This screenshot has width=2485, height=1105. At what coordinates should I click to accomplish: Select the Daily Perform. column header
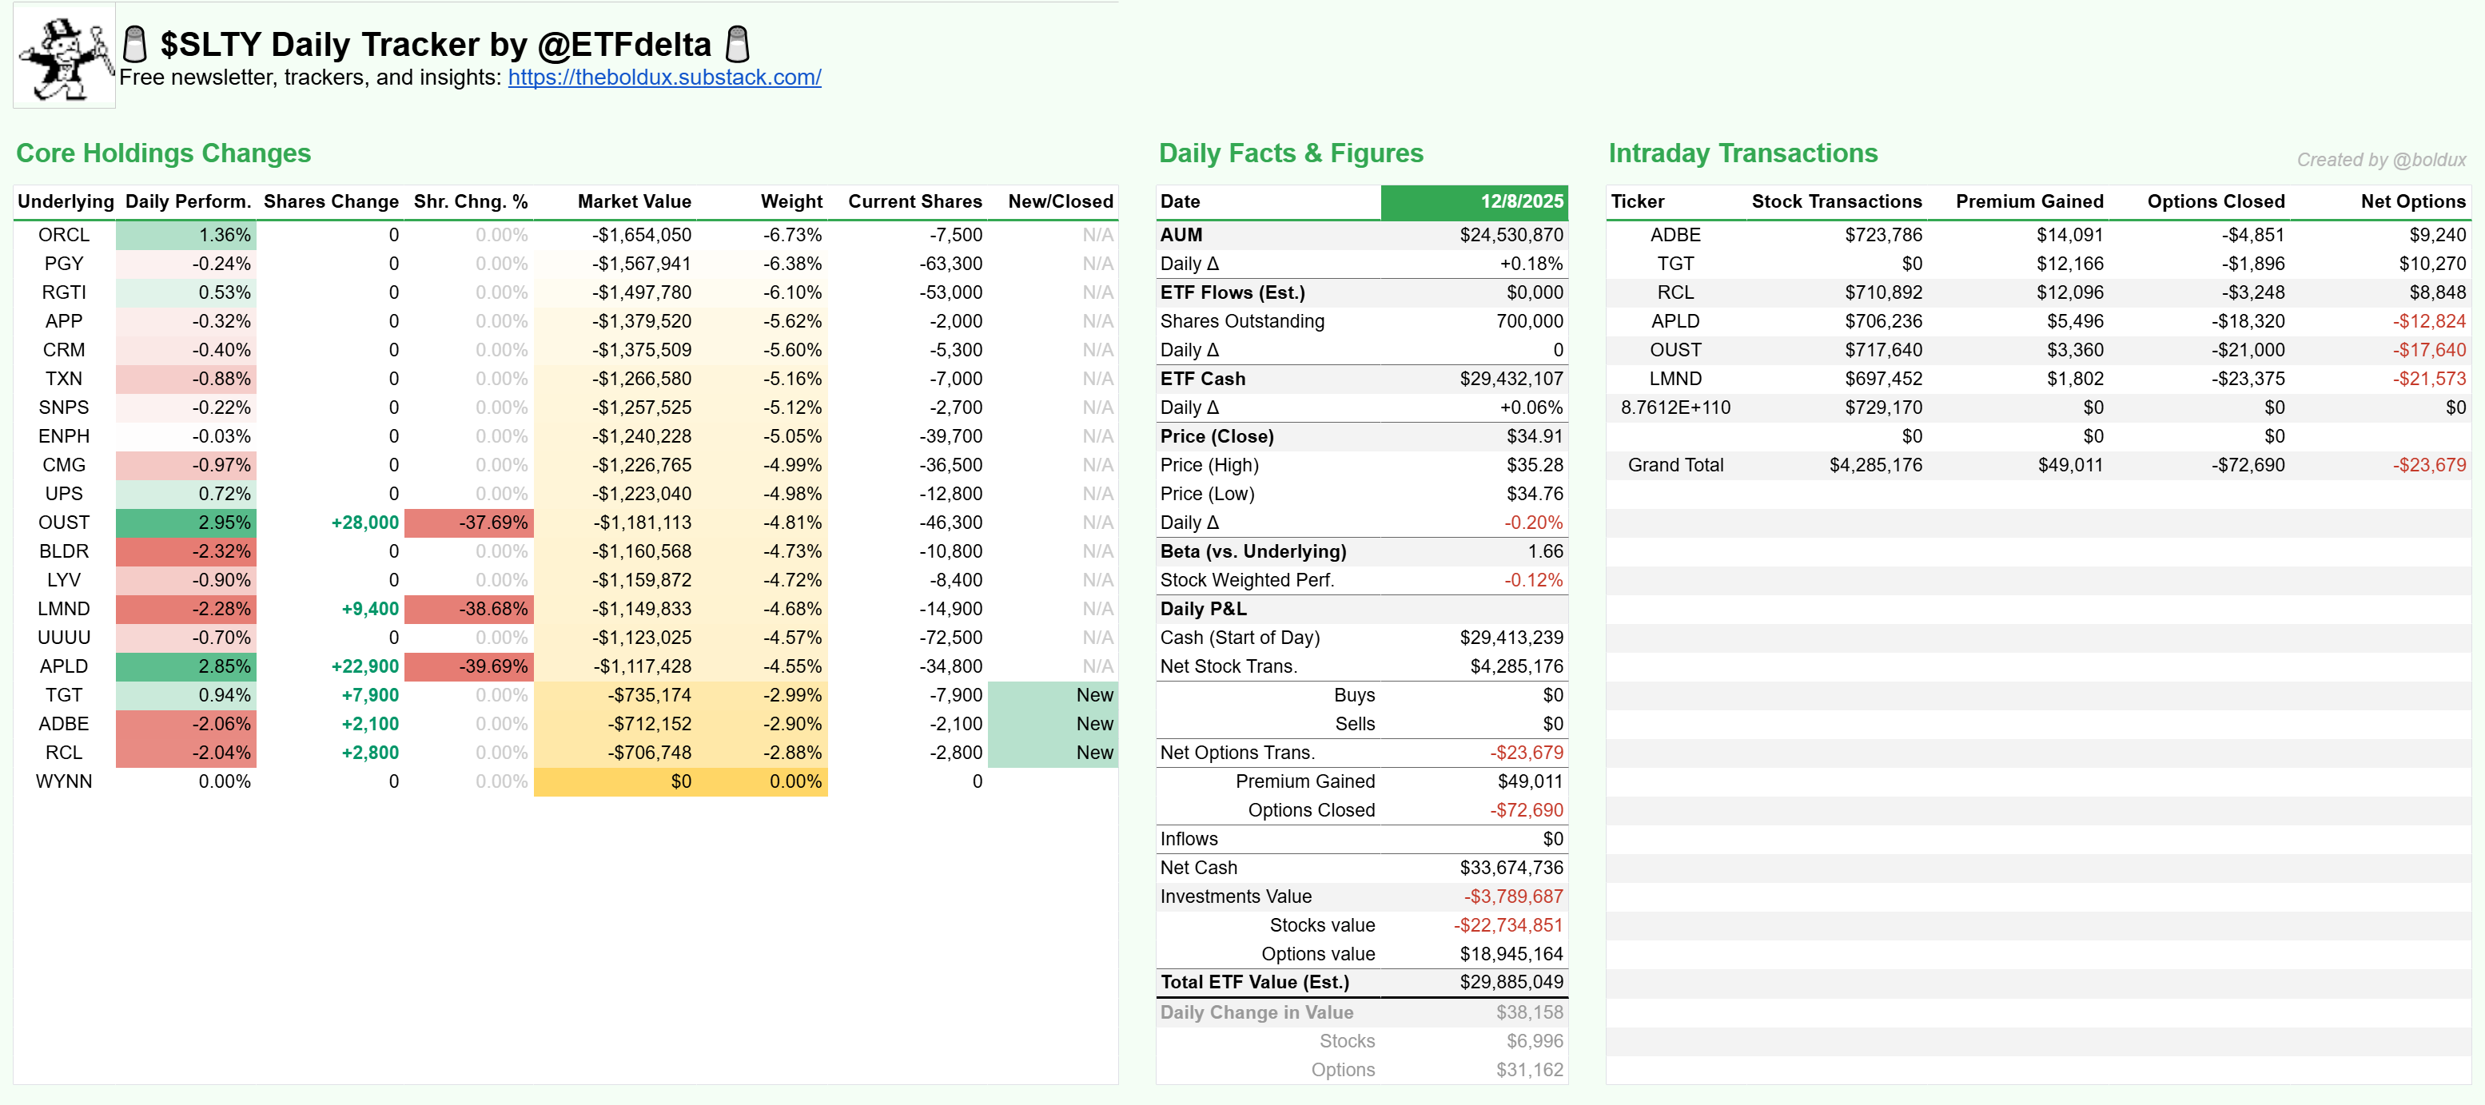(187, 201)
